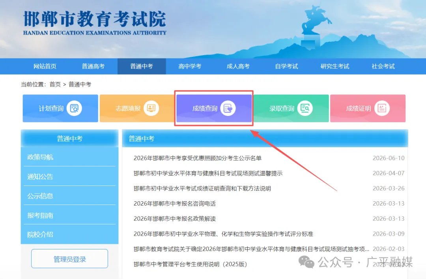Open 成绩证明查询和下载方法说明 article
The height and width of the screenshot is (279, 426).
202,189
